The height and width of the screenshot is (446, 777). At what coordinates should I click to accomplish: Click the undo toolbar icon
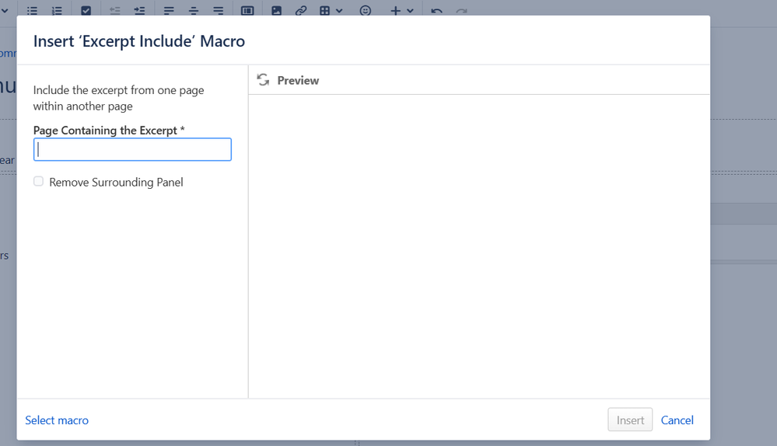point(436,10)
